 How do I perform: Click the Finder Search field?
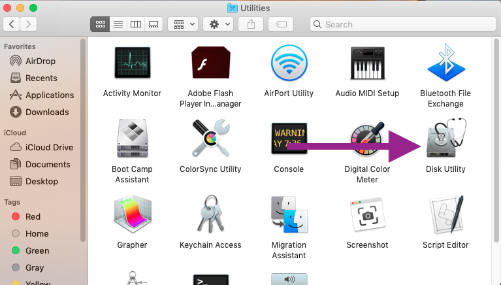click(x=402, y=24)
